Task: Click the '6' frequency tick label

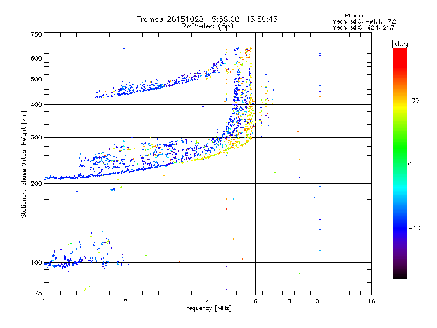Action: (255, 301)
